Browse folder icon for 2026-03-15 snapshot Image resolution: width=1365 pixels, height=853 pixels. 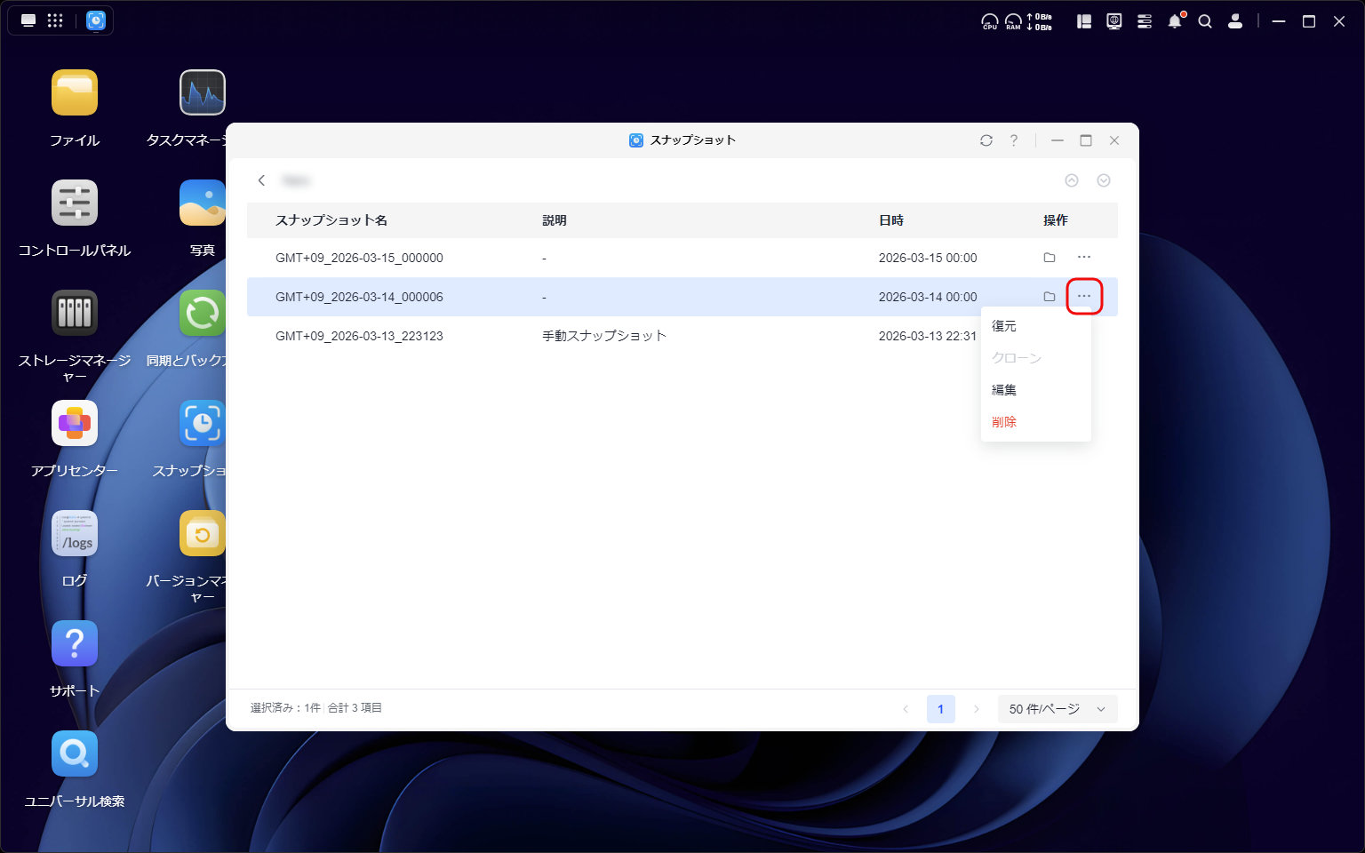(1049, 258)
